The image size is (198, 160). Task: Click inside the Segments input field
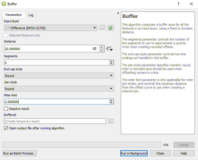coord(56,62)
